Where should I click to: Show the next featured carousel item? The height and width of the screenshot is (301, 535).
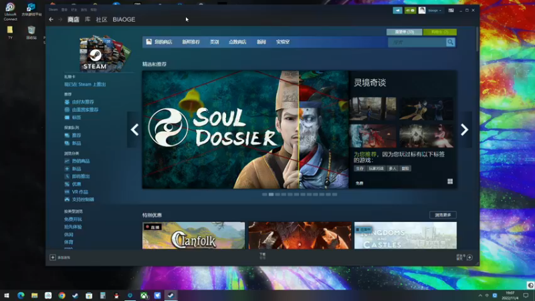click(x=464, y=130)
